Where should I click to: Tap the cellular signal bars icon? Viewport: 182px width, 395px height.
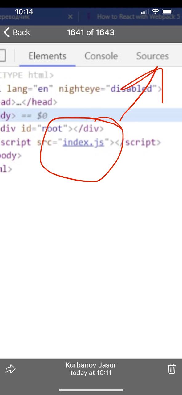(145, 12)
